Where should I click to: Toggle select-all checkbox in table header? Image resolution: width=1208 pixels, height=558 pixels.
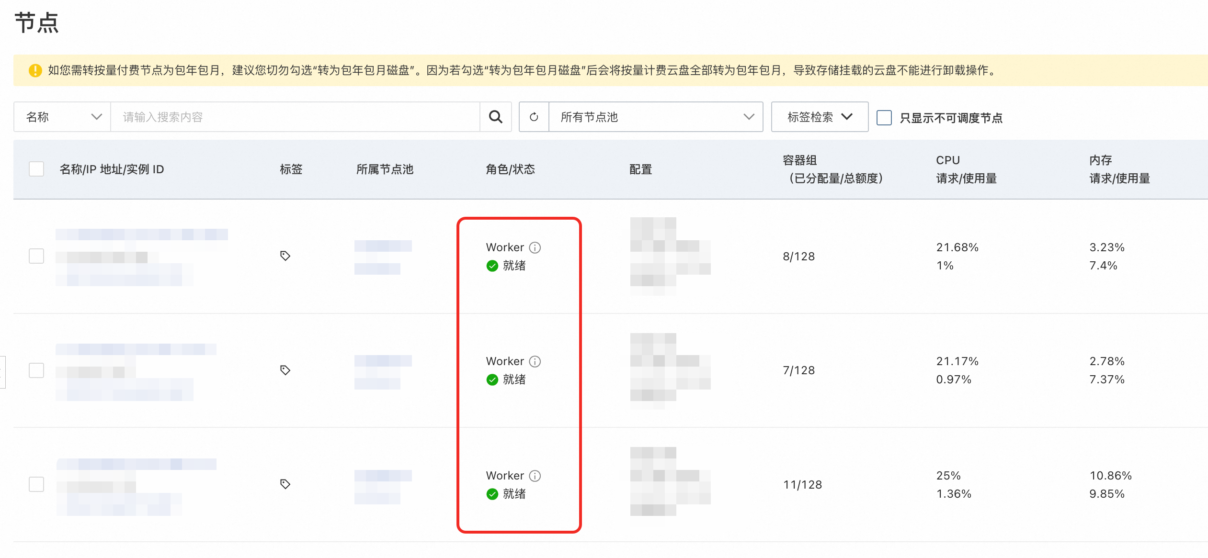pyautogui.click(x=36, y=169)
